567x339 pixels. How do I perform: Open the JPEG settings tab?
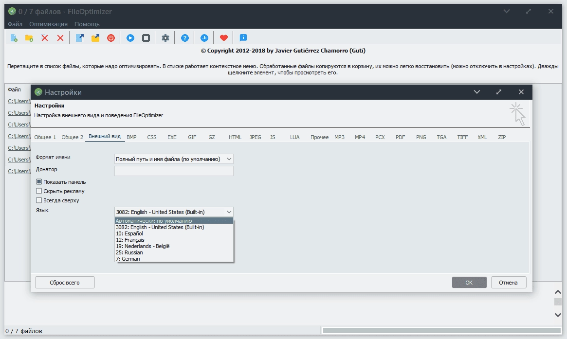tap(256, 137)
